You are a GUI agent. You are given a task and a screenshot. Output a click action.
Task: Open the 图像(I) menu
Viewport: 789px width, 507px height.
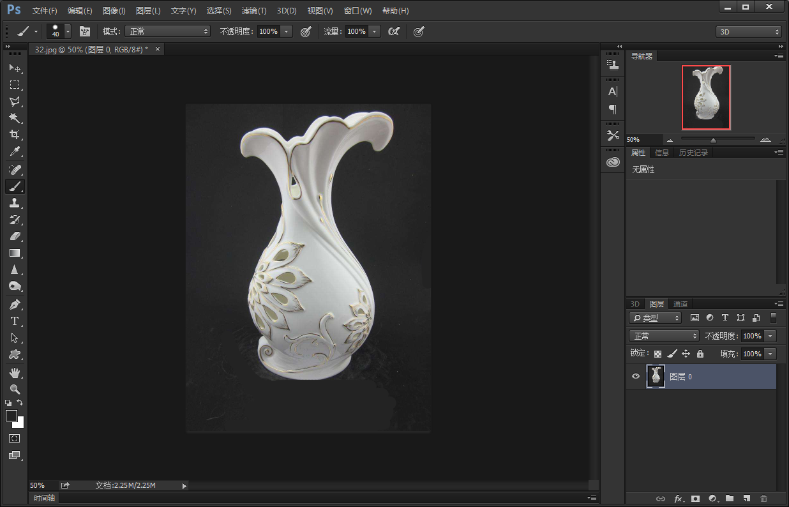(114, 11)
